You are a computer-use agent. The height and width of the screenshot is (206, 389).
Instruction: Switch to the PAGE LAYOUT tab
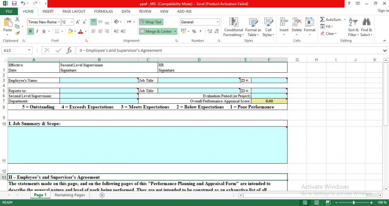(x=74, y=11)
